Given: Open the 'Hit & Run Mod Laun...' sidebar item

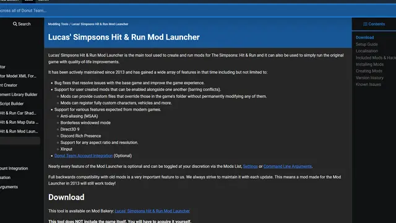Looking at the screenshot, I should tap(19, 131).
